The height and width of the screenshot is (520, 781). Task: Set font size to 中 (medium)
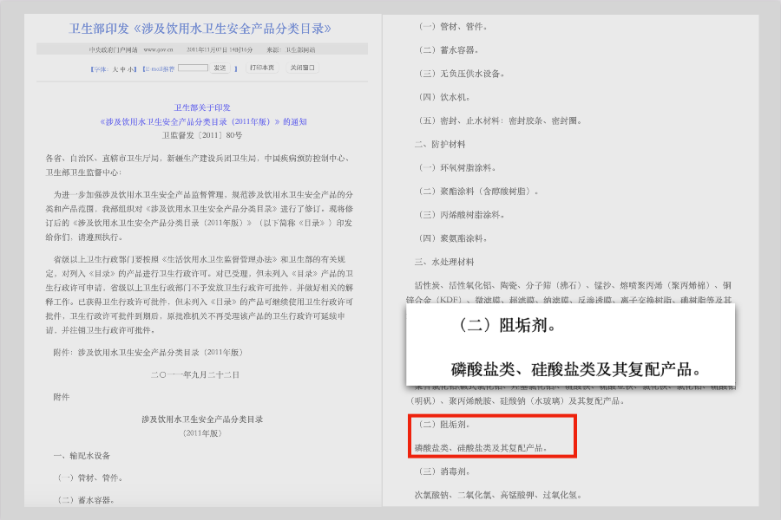[122, 69]
